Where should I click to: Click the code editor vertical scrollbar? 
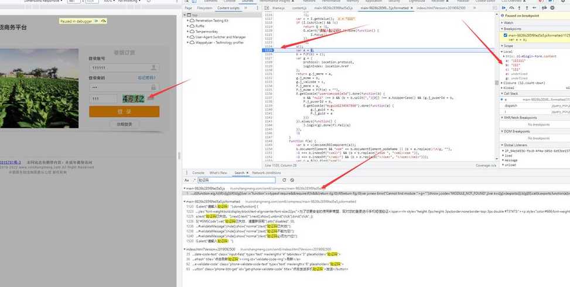point(497,84)
